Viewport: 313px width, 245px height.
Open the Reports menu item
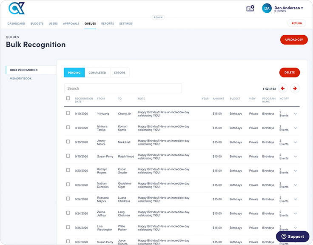(108, 23)
